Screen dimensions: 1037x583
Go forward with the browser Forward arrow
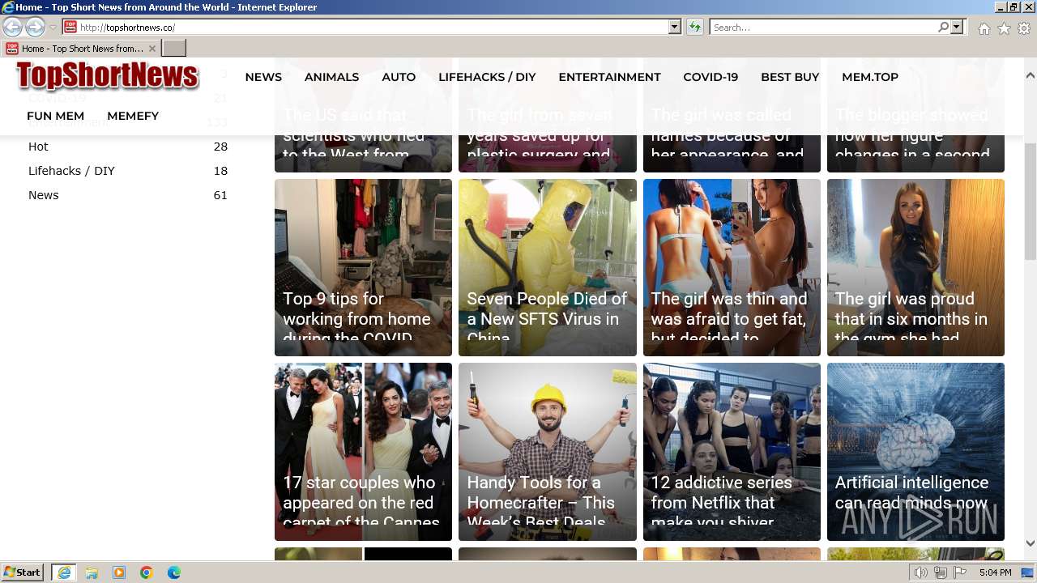[x=35, y=27]
